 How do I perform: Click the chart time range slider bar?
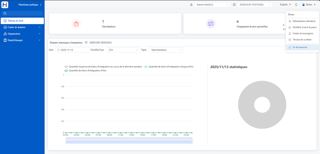click(x=129, y=141)
